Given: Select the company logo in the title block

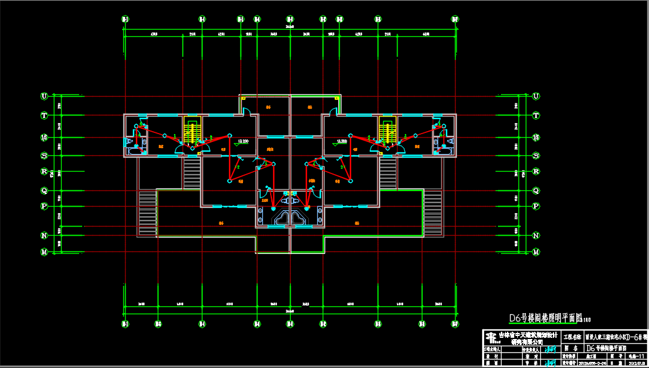Looking at the screenshot, I should tap(491, 338).
